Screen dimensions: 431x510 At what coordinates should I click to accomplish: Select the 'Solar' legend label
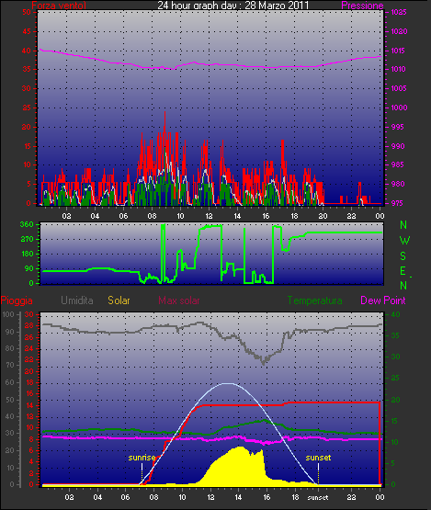119,300
